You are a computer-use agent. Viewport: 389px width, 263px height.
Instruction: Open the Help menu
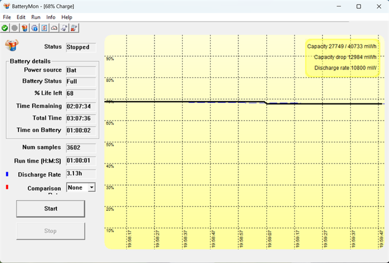point(67,17)
